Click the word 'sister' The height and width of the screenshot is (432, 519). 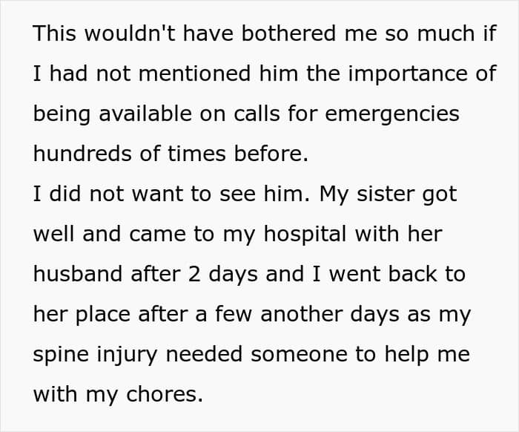pyautogui.click(x=385, y=194)
